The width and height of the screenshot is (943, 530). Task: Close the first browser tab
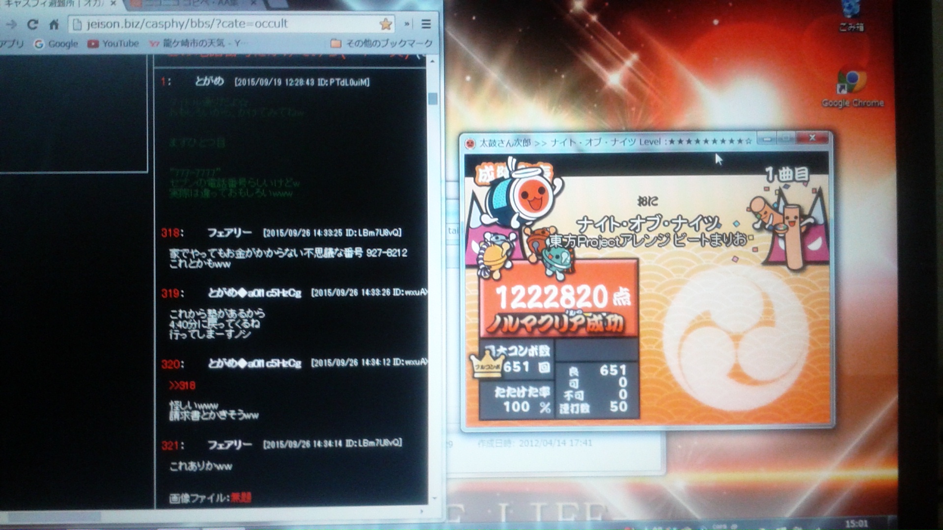coord(113,4)
